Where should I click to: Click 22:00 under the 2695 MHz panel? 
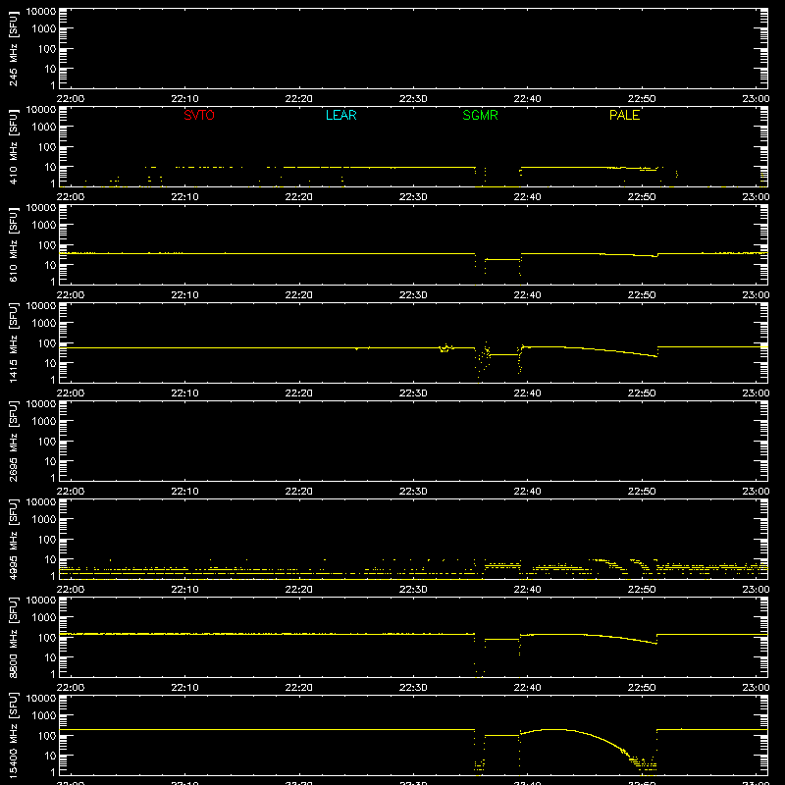71,492
